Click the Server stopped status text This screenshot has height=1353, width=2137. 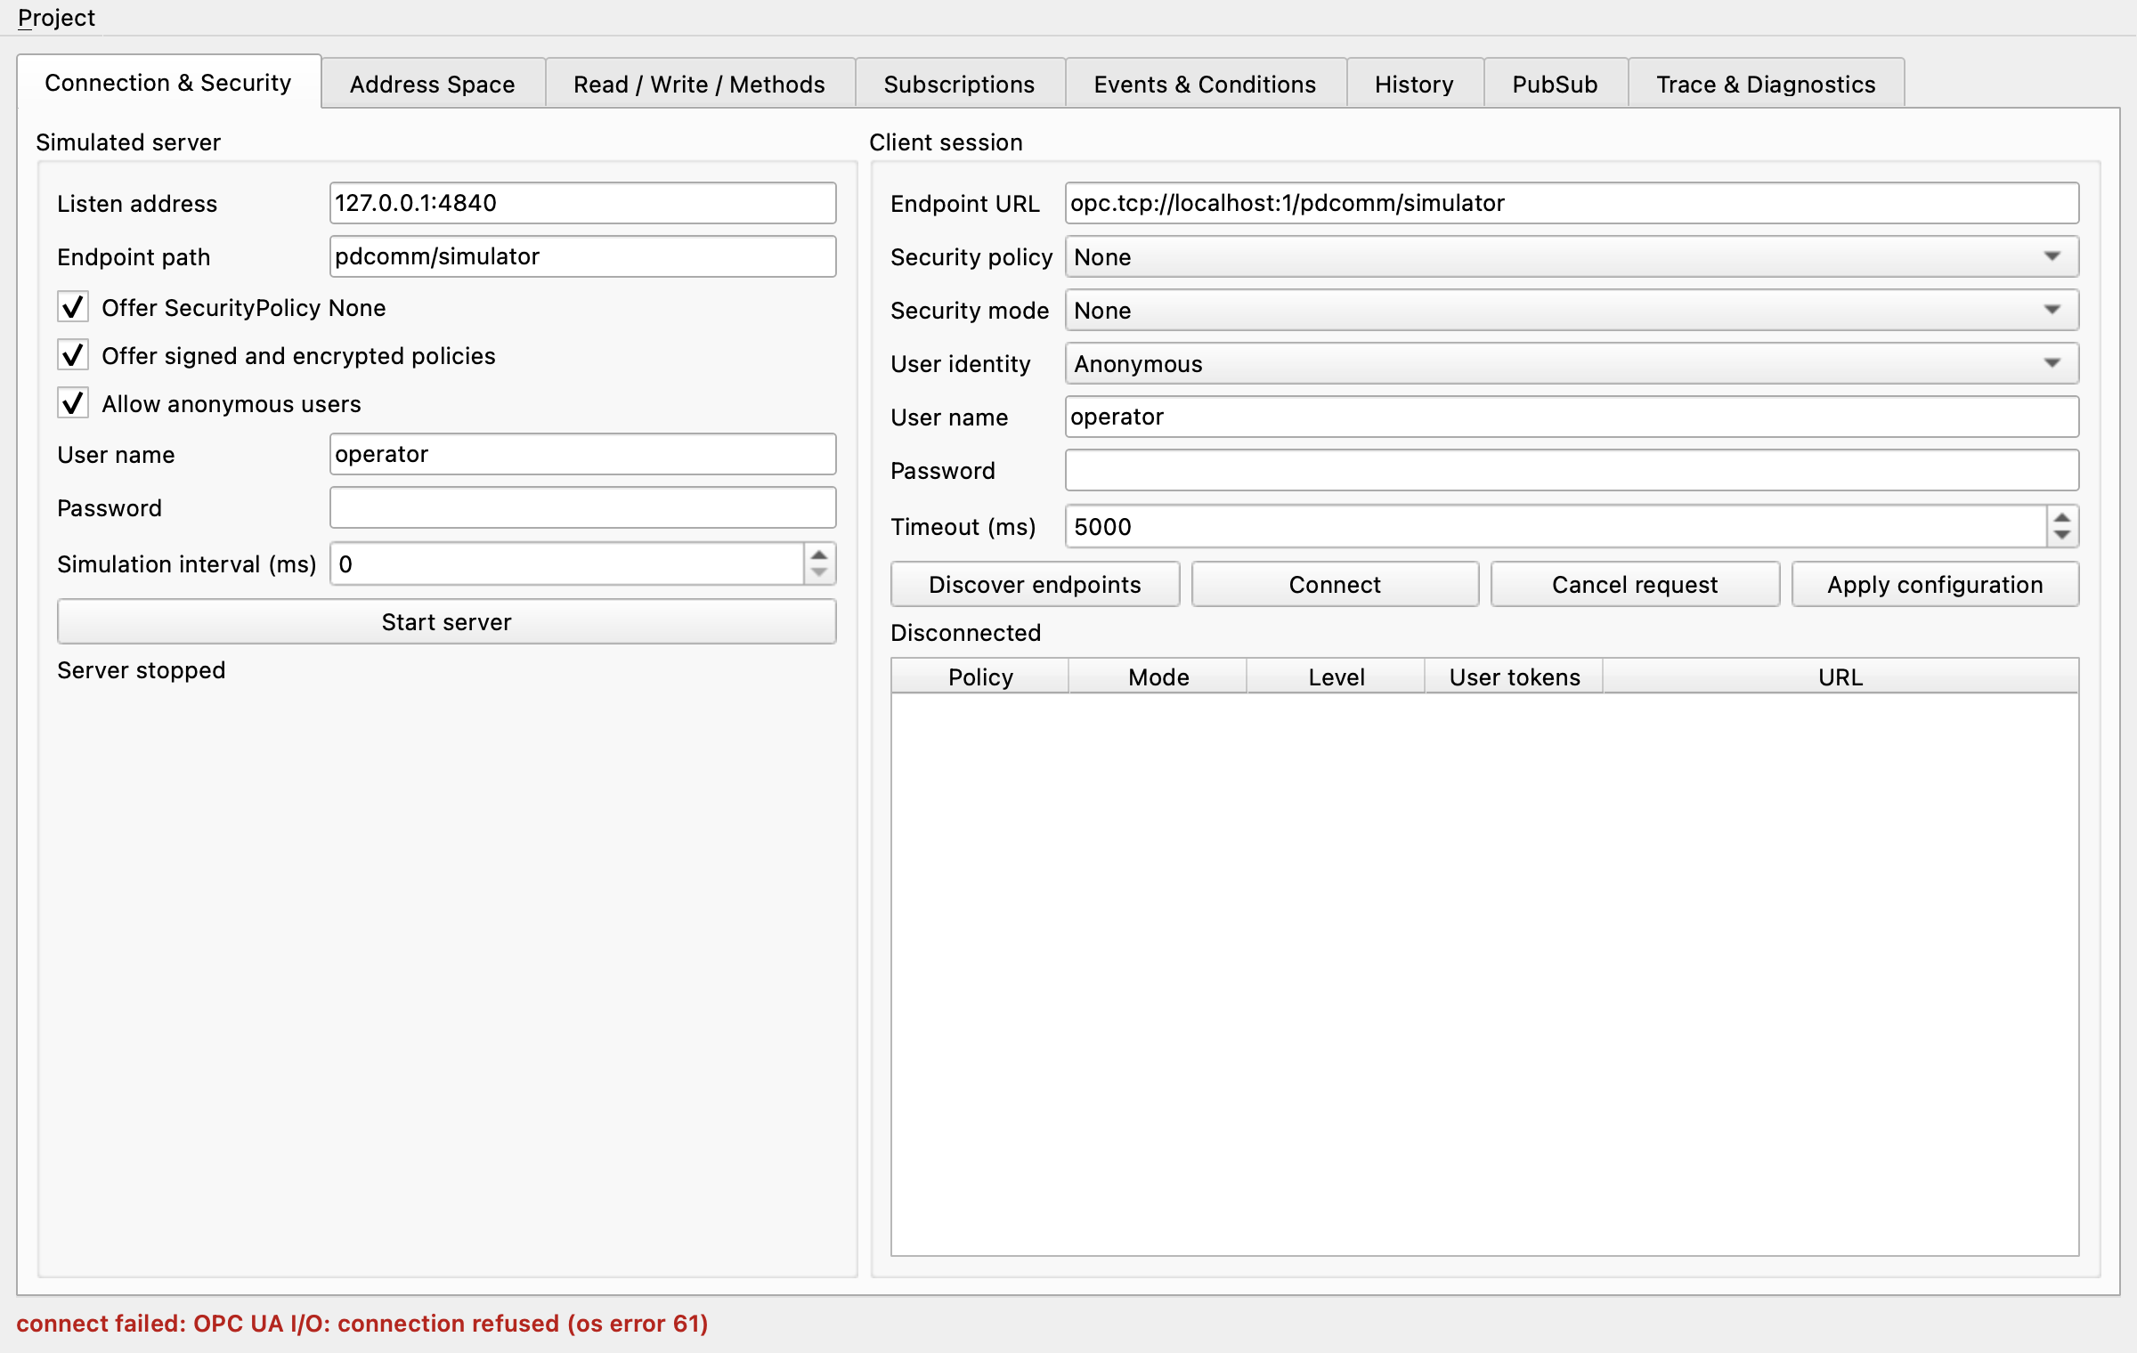pyautogui.click(x=141, y=669)
